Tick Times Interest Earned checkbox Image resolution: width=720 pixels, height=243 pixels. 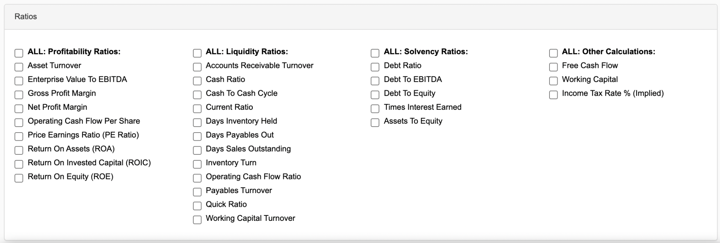pos(375,109)
